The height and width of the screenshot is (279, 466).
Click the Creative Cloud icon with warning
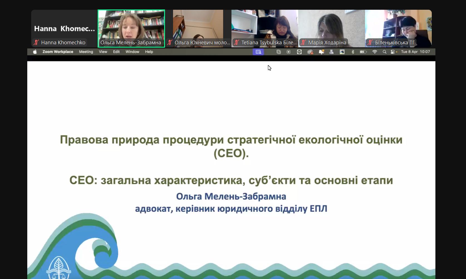tap(310, 52)
